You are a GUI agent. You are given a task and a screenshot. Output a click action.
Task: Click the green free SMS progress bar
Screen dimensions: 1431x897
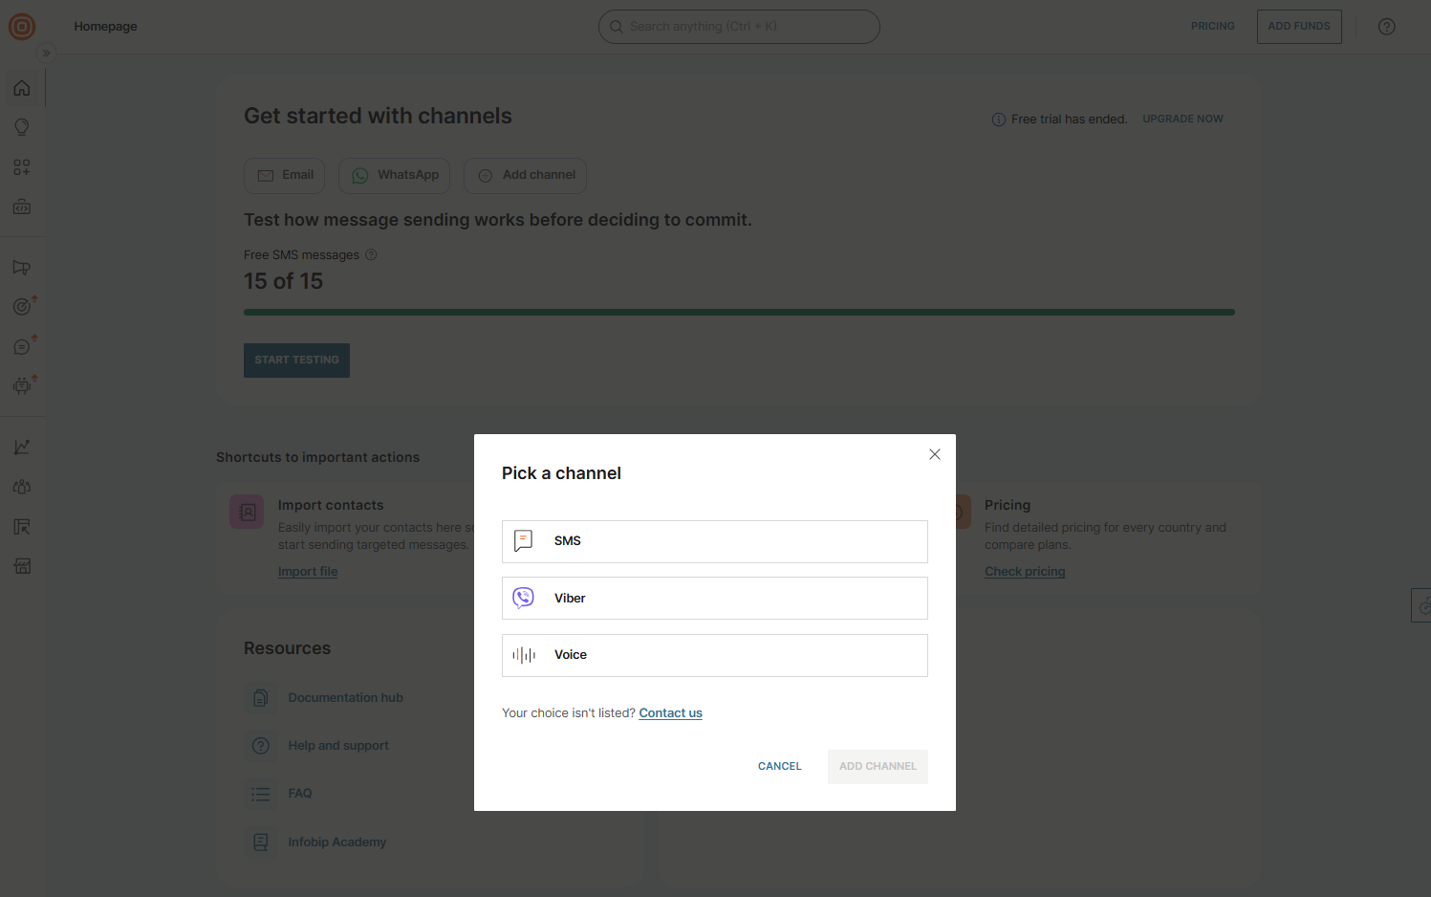[x=738, y=311]
